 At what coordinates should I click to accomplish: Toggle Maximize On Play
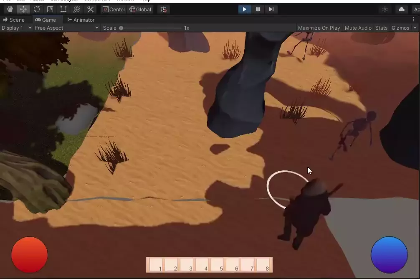[x=319, y=28]
